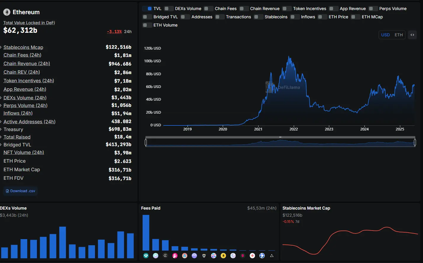This screenshot has height=263, width=423.
Task: Expand the Bridged TVL row
Action: click(x=1, y=145)
